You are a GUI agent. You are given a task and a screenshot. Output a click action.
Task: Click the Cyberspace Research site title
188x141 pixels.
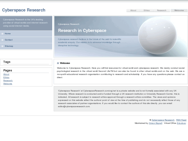pyautogui.click(x=24, y=10)
